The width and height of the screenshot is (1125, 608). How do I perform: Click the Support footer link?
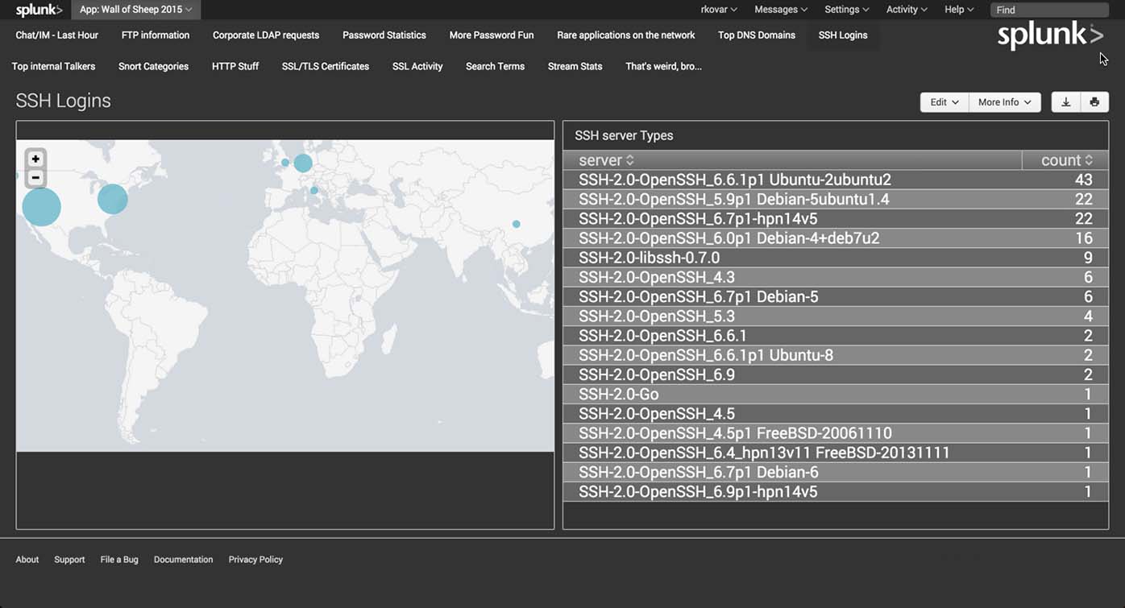coord(69,560)
